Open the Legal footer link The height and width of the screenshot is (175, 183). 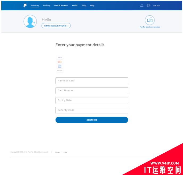(65, 152)
